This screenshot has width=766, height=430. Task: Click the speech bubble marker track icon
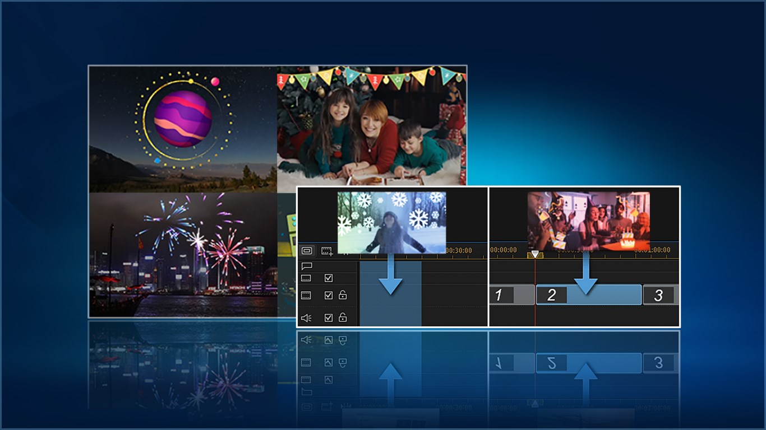point(306,266)
